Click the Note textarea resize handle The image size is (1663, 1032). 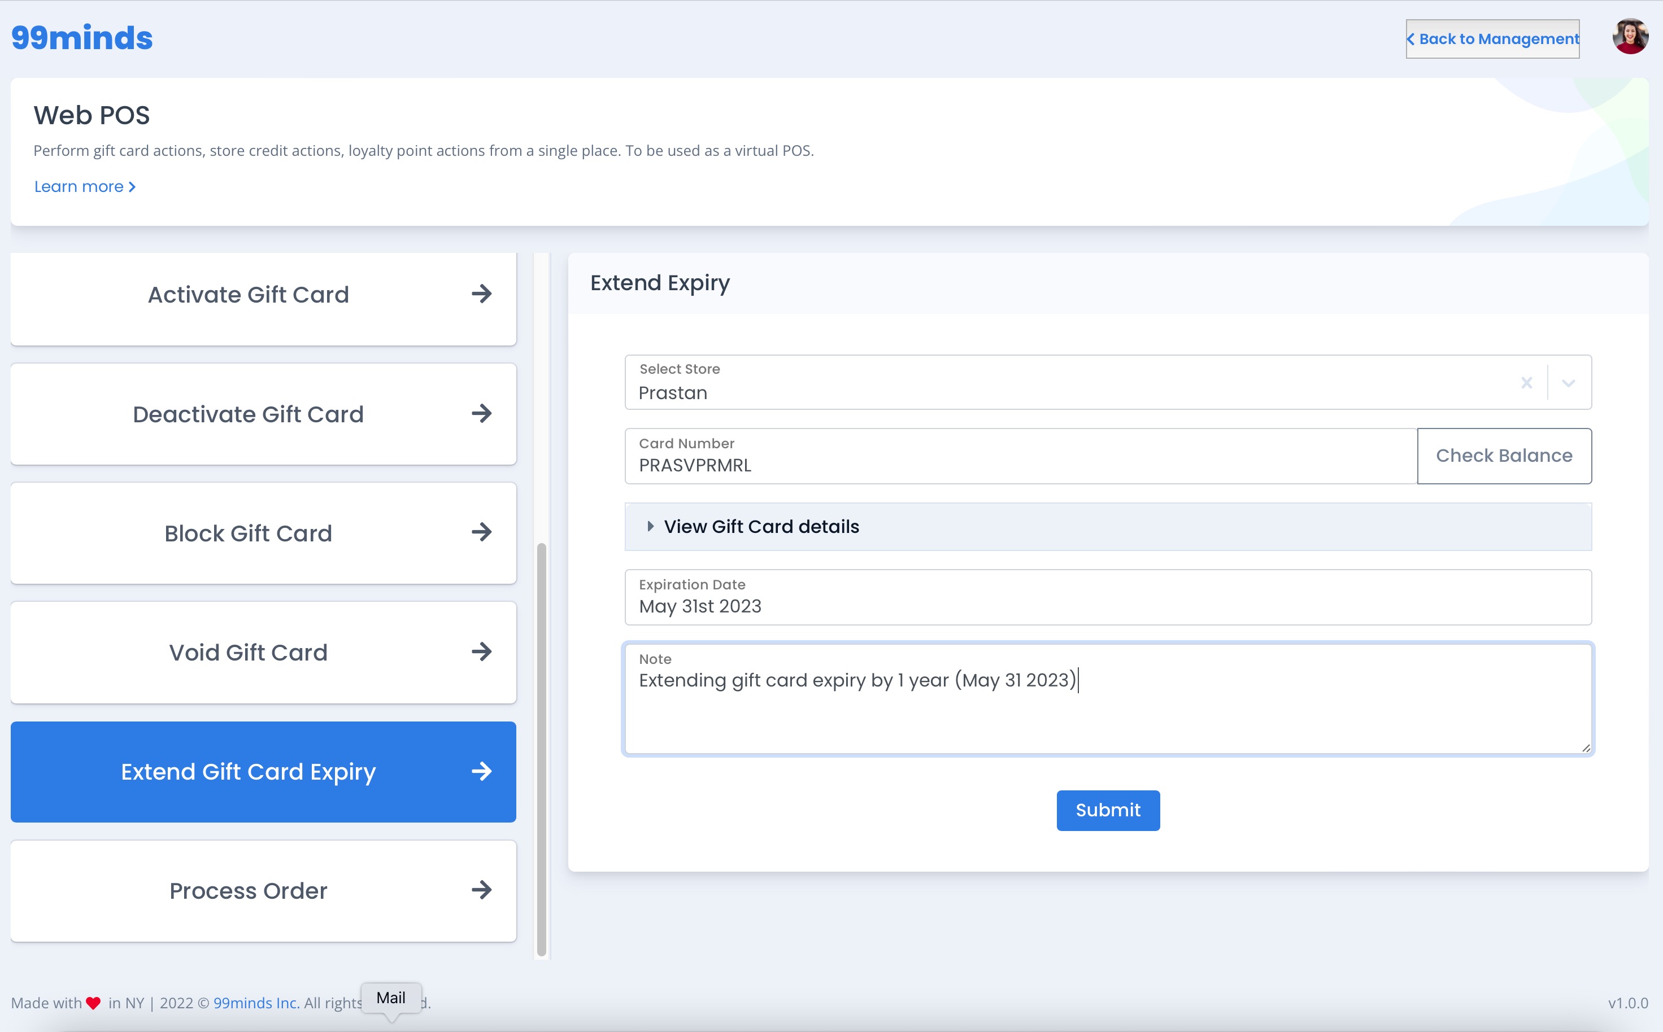click(x=1586, y=748)
